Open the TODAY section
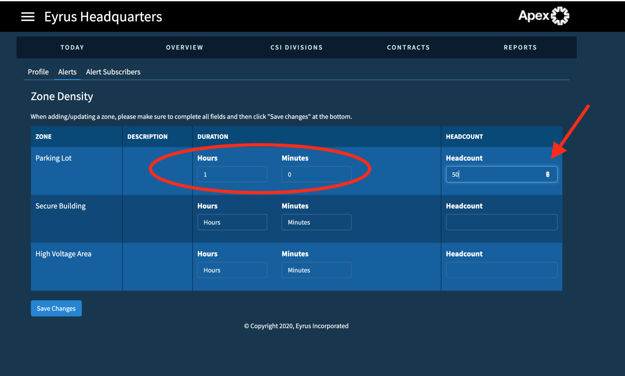The width and height of the screenshot is (625, 376). pos(72,47)
